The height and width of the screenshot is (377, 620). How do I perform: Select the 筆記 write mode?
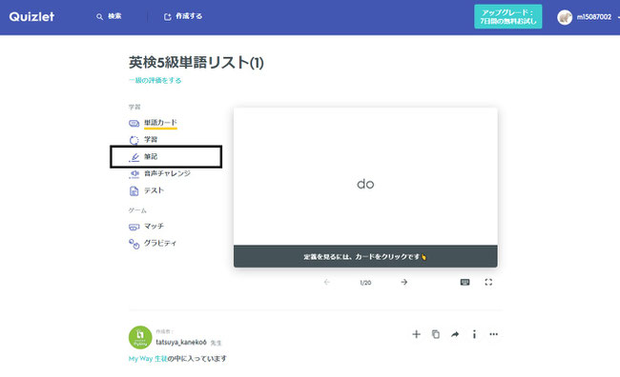tap(151, 157)
